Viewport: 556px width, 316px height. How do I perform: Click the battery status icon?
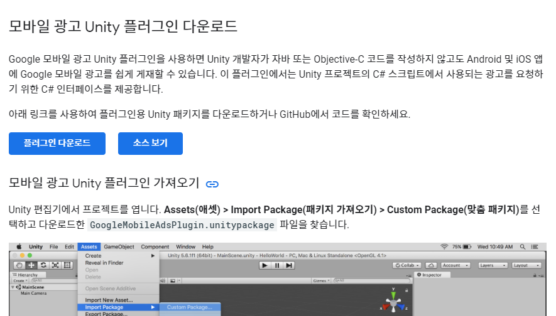(x=467, y=246)
